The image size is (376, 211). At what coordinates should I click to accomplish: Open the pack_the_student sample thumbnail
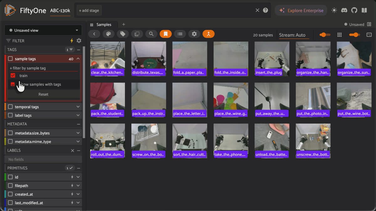(107, 100)
